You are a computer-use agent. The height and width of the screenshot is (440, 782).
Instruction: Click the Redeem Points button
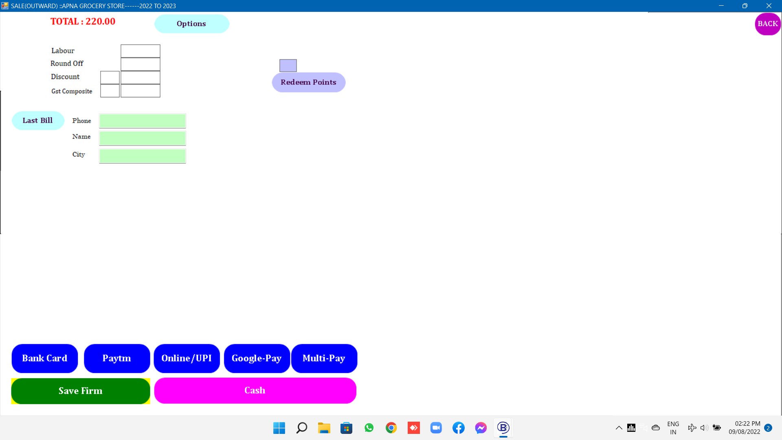pyautogui.click(x=308, y=82)
